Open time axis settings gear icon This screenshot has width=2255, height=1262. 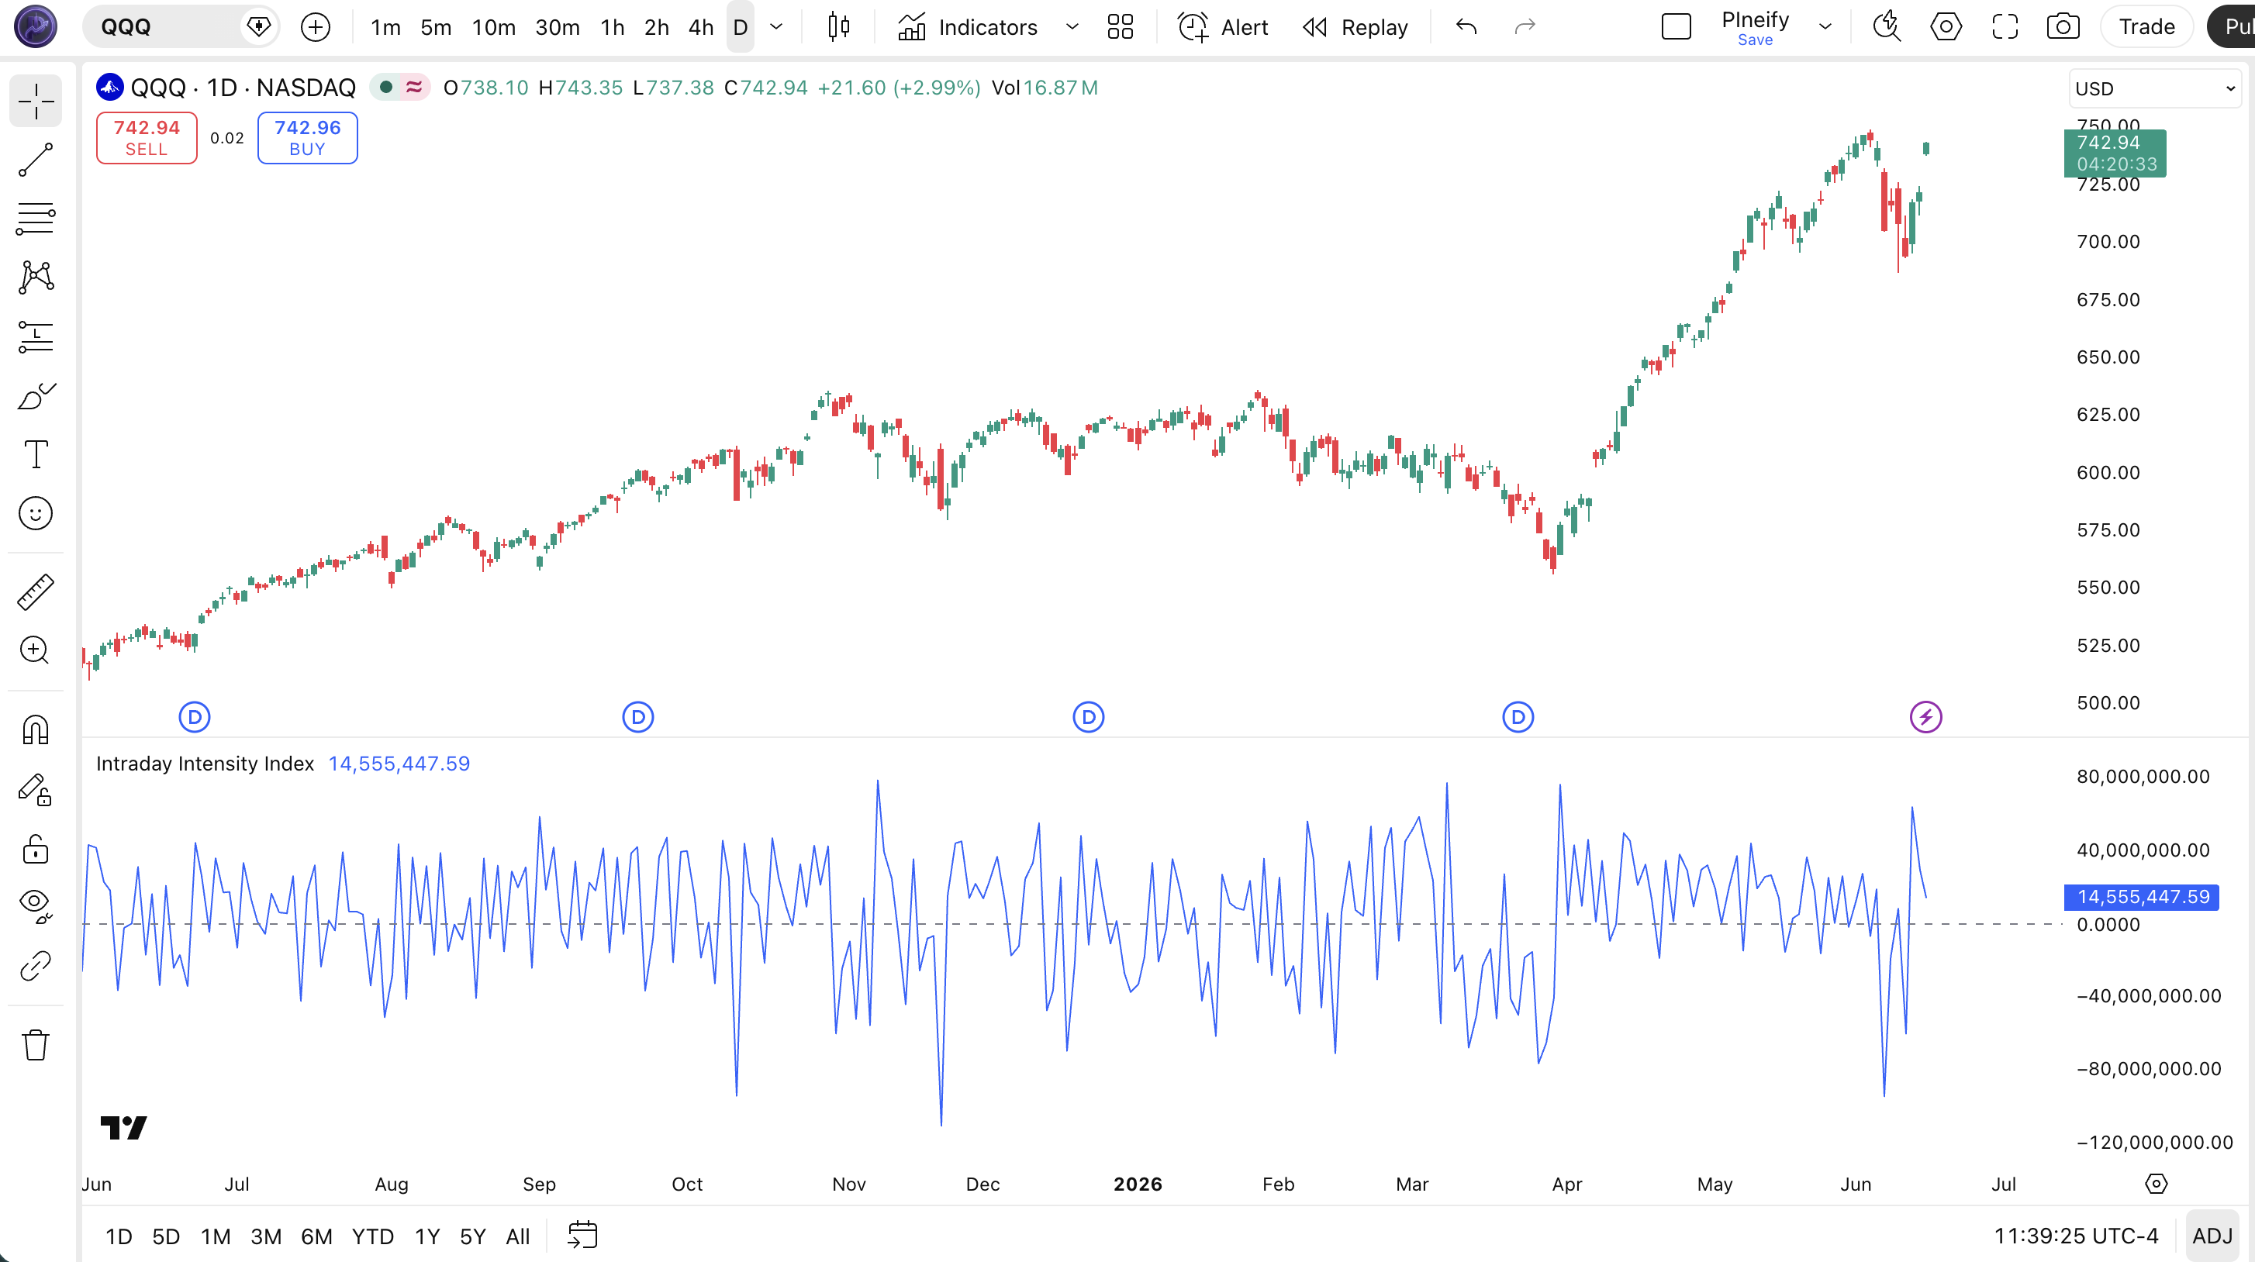coord(2156,1184)
